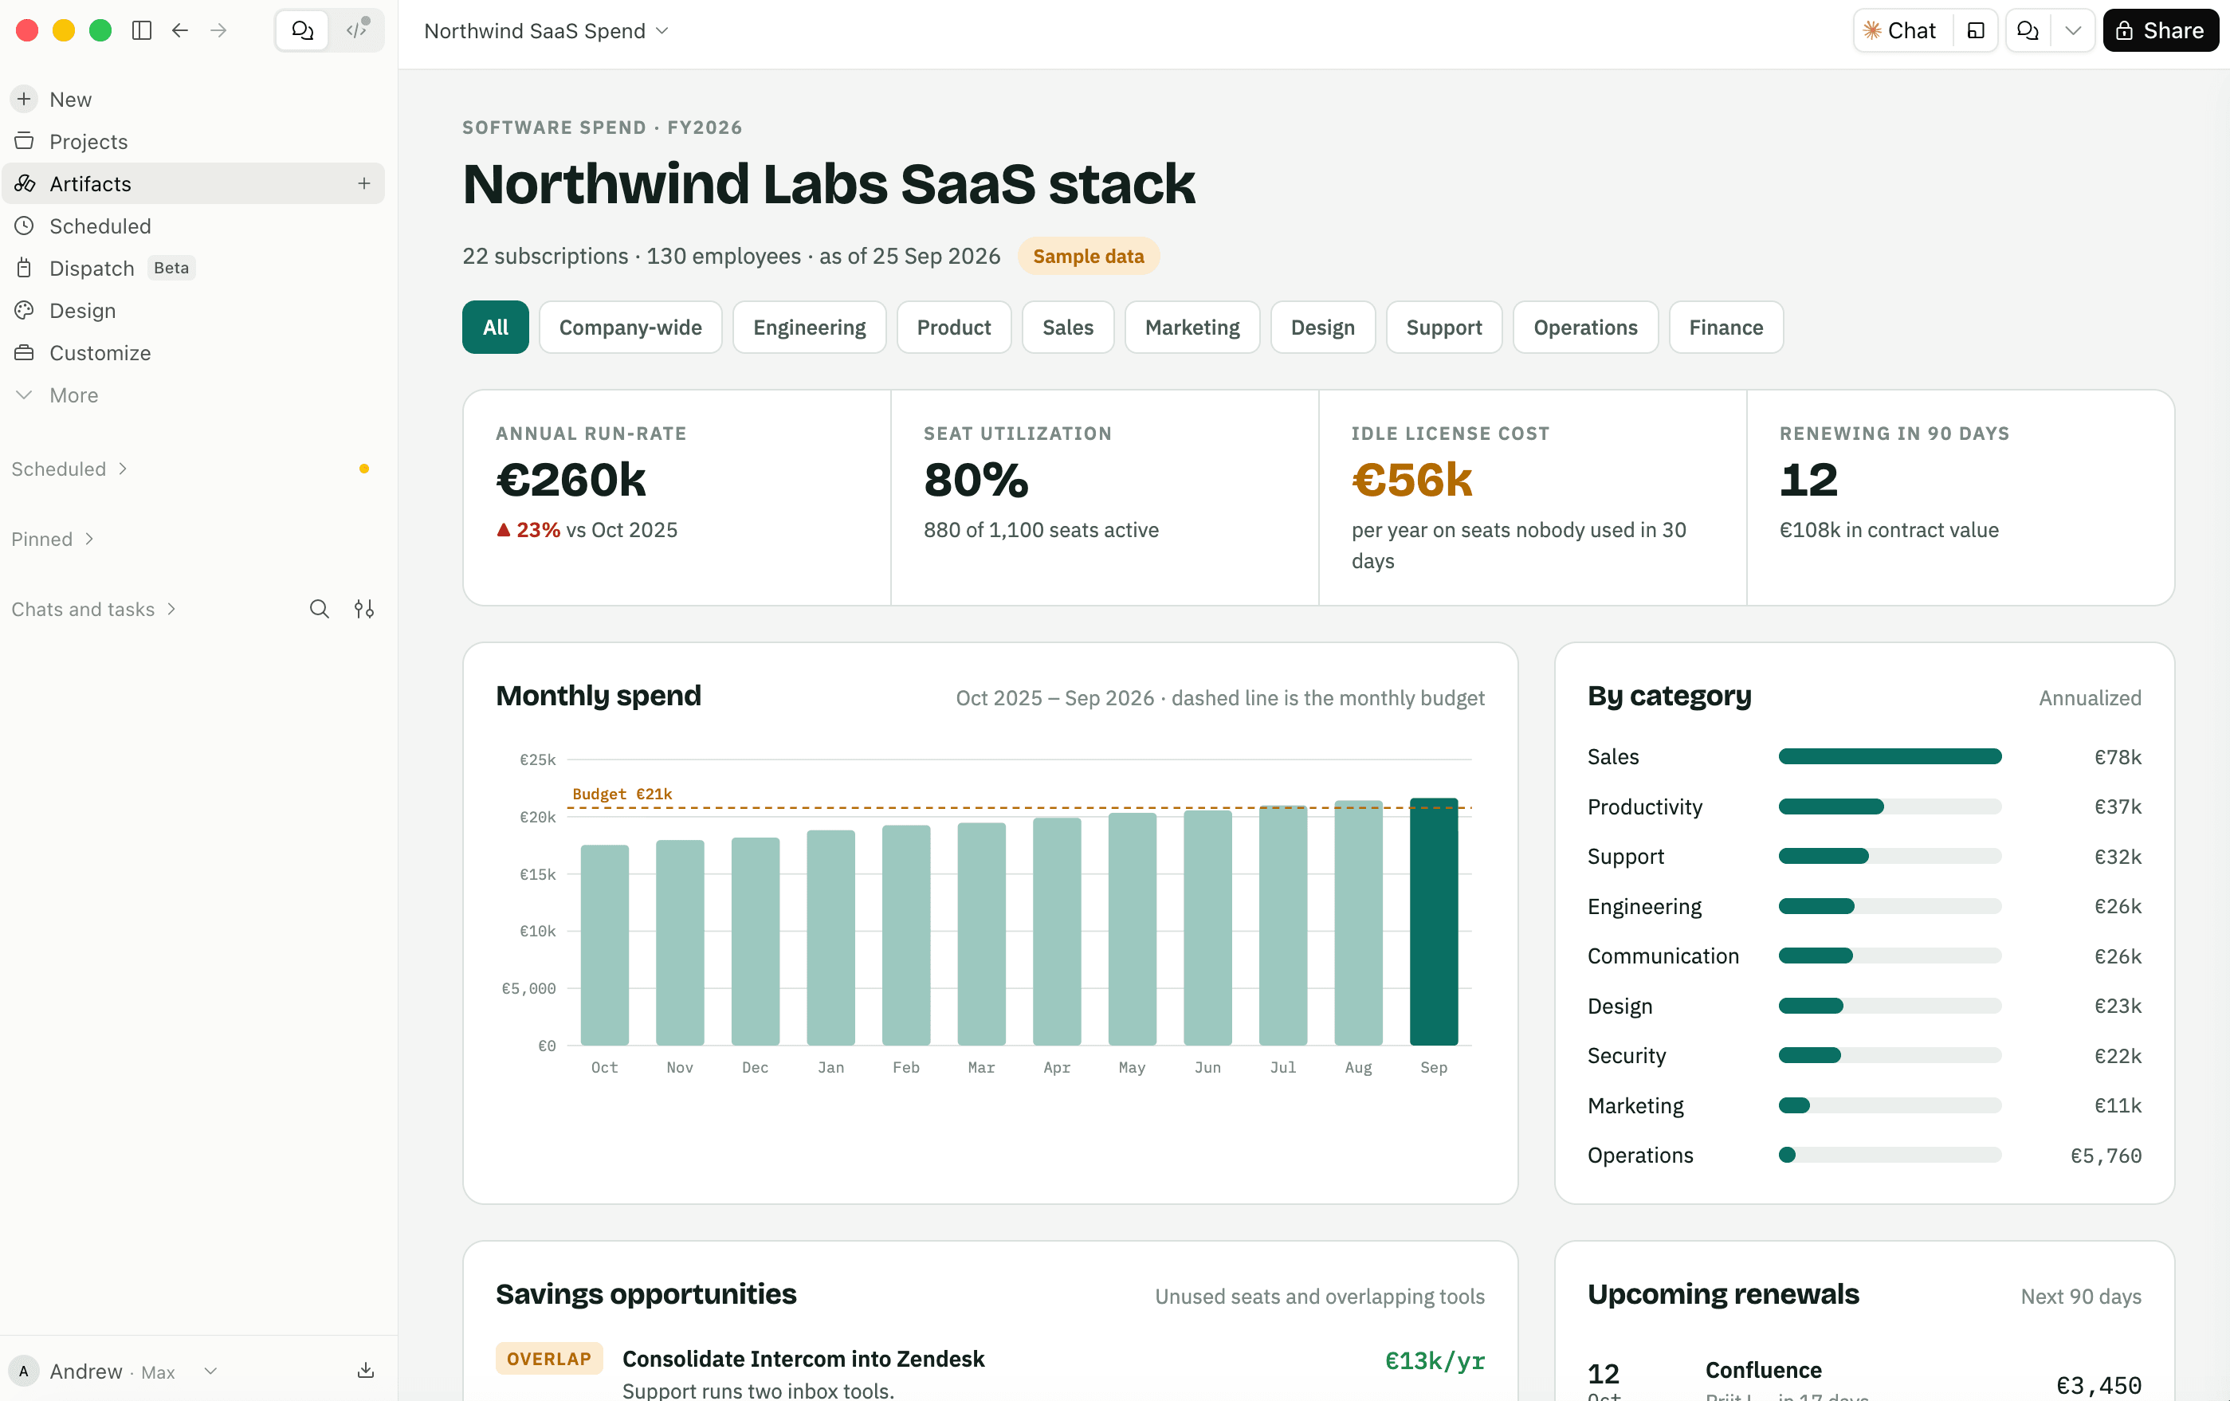Select the Operations filter chip
Image resolution: width=2230 pixels, height=1401 pixels.
point(1584,327)
